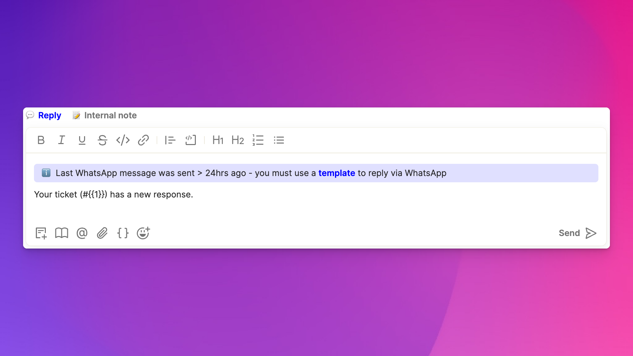Image resolution: width=633 pixels, height=356 pixels.
Task: Click into the message text 'Your ticket (#{{1}})'
Action: coord(71,194)
